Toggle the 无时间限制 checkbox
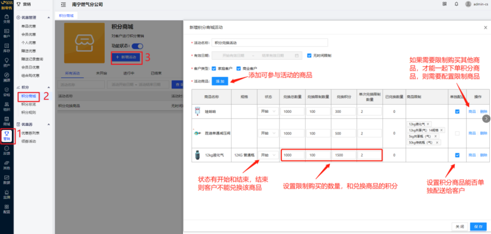This screenshot has width=491, height=234. point(309,56)
